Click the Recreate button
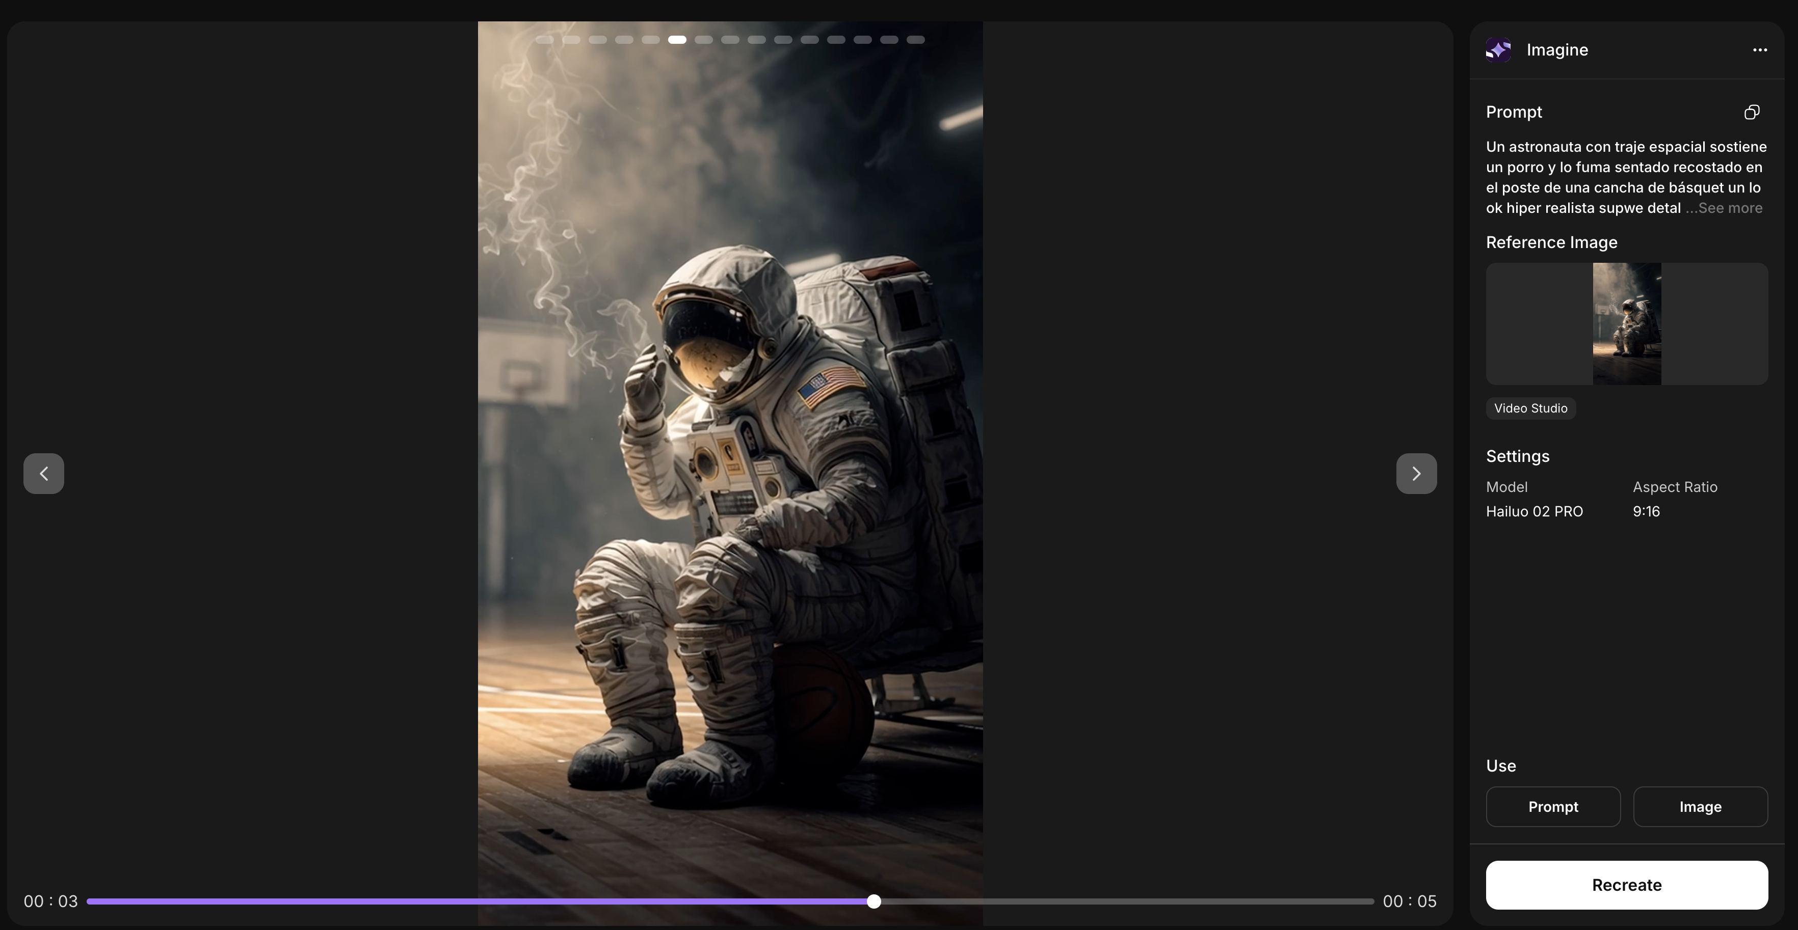 click(1626, 885)
